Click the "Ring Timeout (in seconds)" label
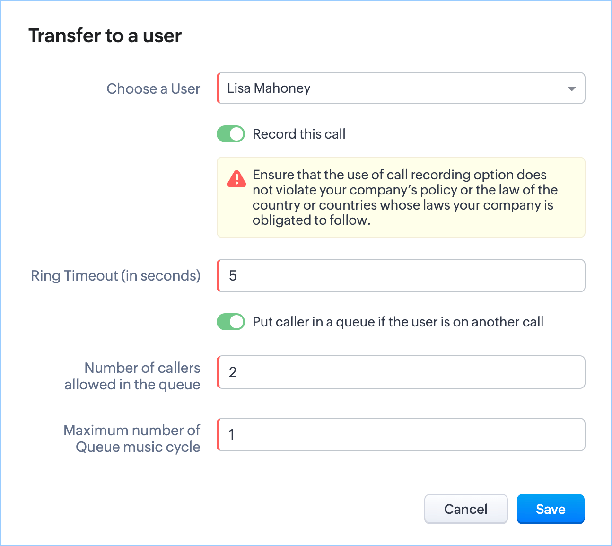612x546 pixels. click(115, 275)
